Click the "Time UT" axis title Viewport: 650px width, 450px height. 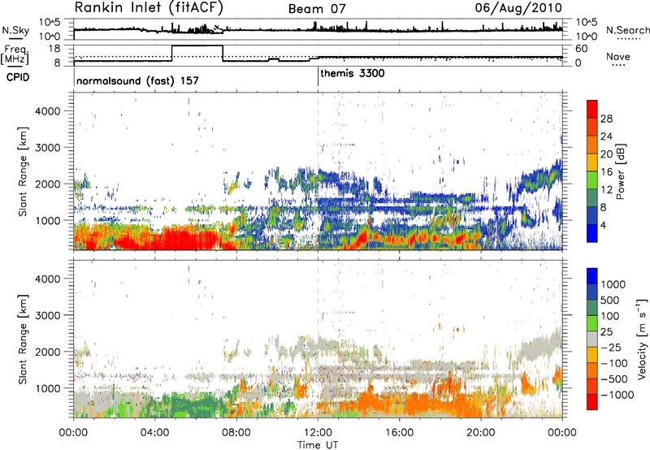[x=318, y=445]
